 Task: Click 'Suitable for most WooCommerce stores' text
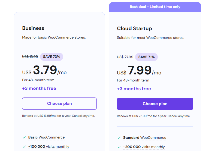[151, 38]
